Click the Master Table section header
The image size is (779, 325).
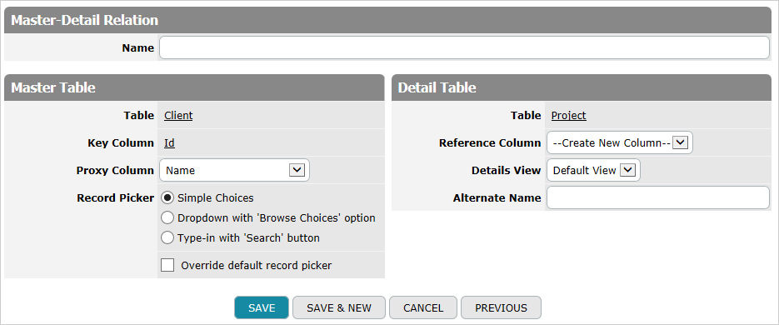coord(194,87)
